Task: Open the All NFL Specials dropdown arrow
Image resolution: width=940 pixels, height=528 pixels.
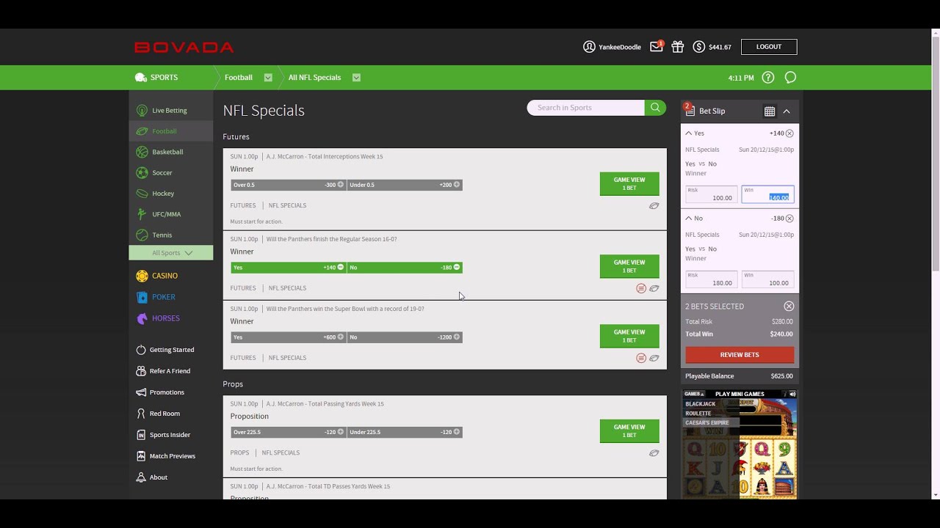Action: (x=356, y=78)
